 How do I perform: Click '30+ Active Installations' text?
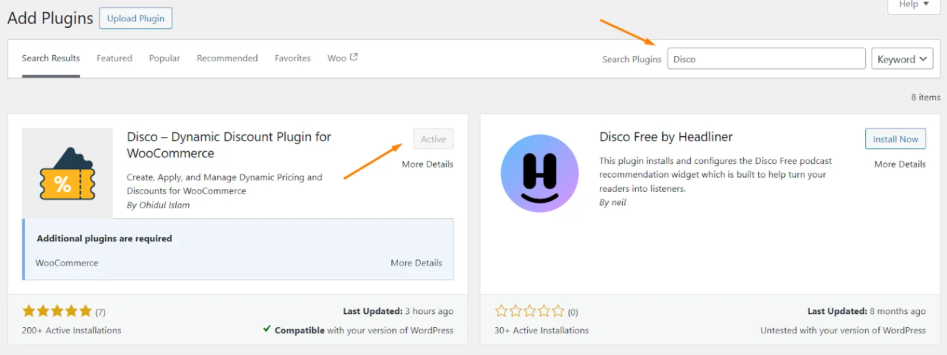[542, 330]
